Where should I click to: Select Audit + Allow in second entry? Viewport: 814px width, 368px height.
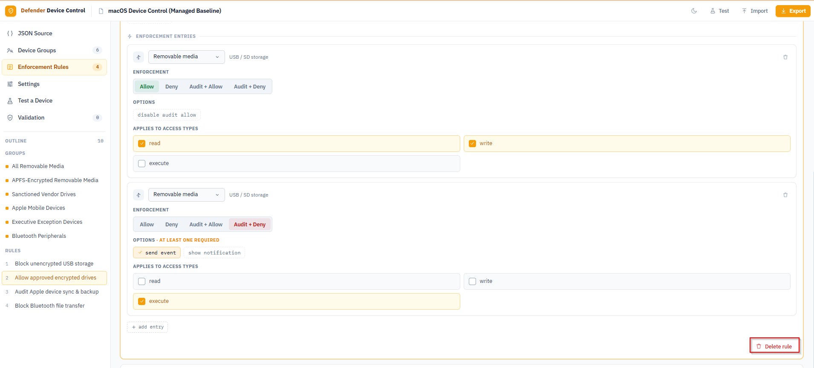tap(206, 224)
